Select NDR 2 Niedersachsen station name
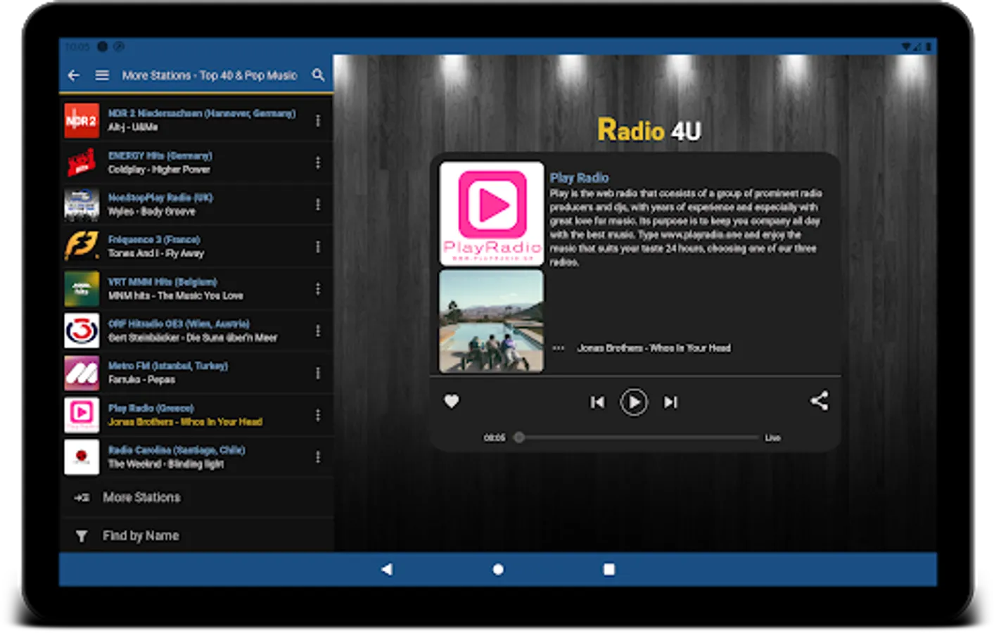 point(202,113)
